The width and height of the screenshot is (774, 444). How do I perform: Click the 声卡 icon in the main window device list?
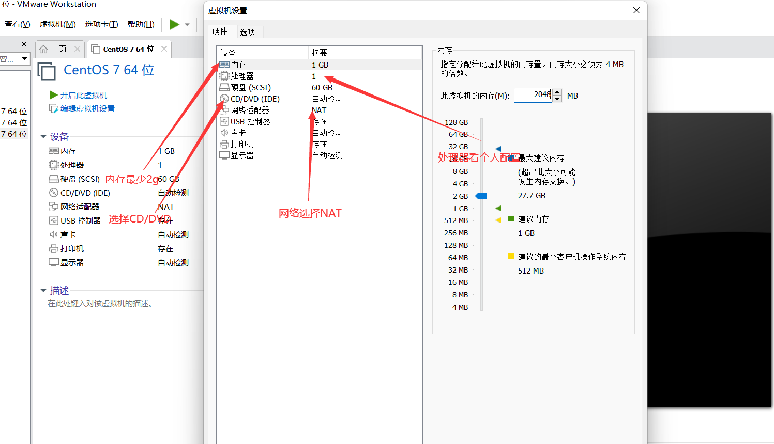click(x=54, y=234)
